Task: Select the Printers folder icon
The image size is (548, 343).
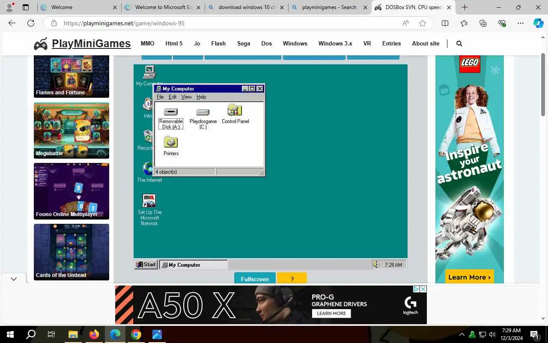Action: click(x=171, y=146)
